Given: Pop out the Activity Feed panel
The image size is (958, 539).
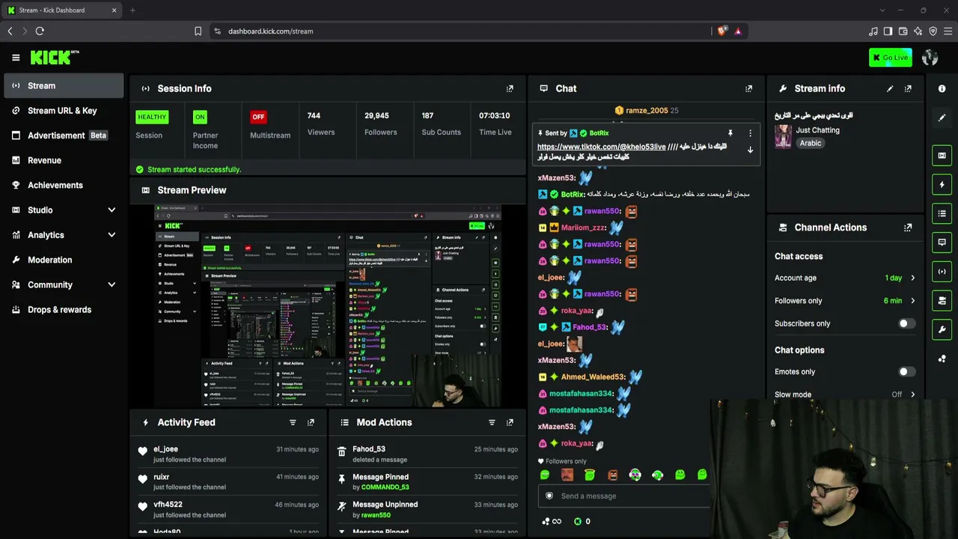Looking at the screenshot, I should click(x=311, y=422).
